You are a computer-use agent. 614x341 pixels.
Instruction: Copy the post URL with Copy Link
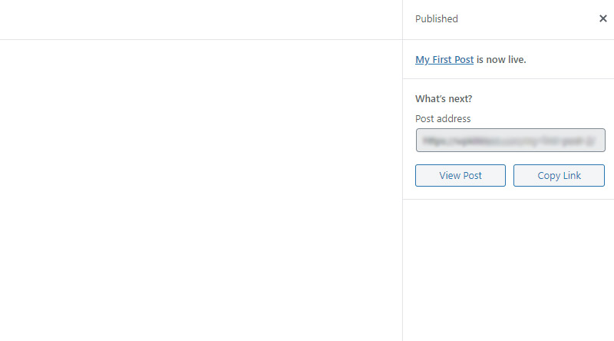click(x=560, y=176)
